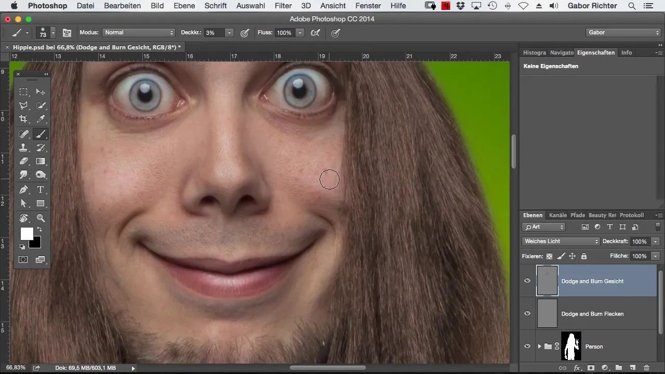The image size is (665, 374).
Task: Open the Filter menu
Action: [283, 6]
